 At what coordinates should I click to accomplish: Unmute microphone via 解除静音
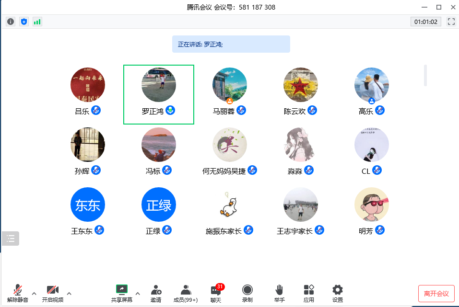(18, 293)
